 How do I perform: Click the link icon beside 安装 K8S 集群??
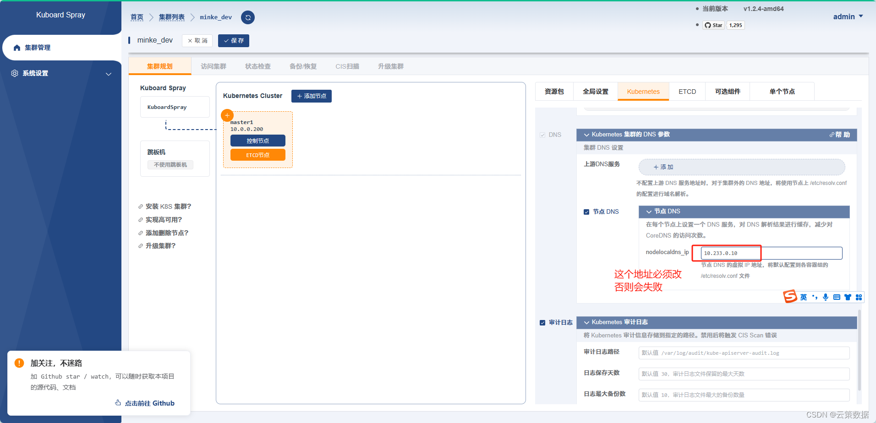(x=141, y=206)
